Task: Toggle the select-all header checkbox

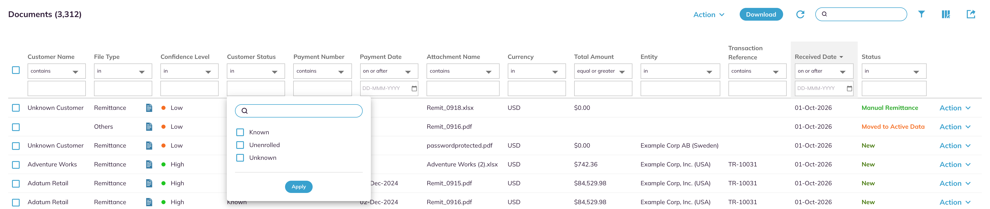Action: pos(16,70)
